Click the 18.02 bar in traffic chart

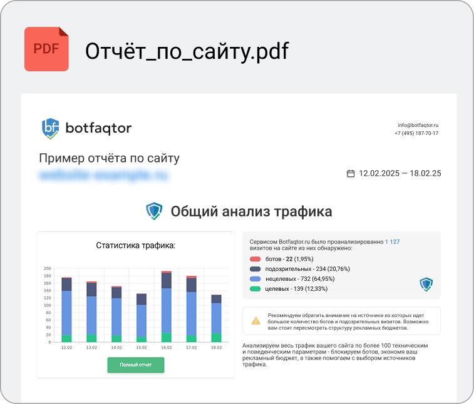[x=216, y=318]
